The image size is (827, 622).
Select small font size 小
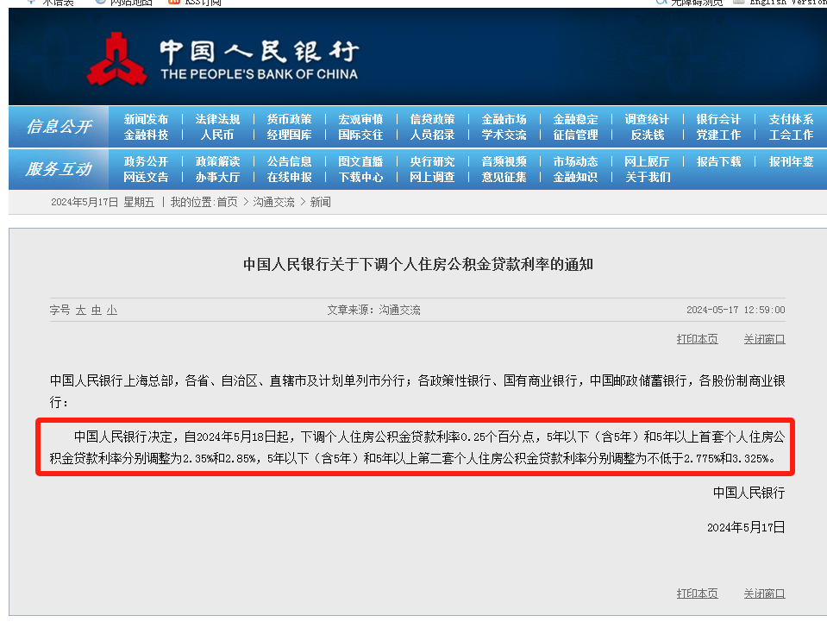(x=112, y=310)
